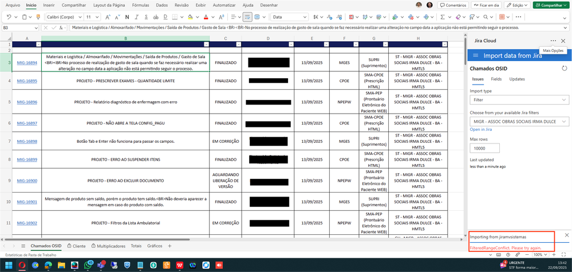Screen dimensions: 572x272
Task: Refresh the Chamados OSID import
Action: (x=565, y=69)
